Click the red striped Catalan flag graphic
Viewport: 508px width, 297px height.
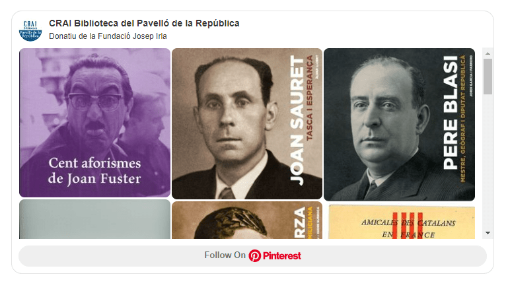(408, 226)
